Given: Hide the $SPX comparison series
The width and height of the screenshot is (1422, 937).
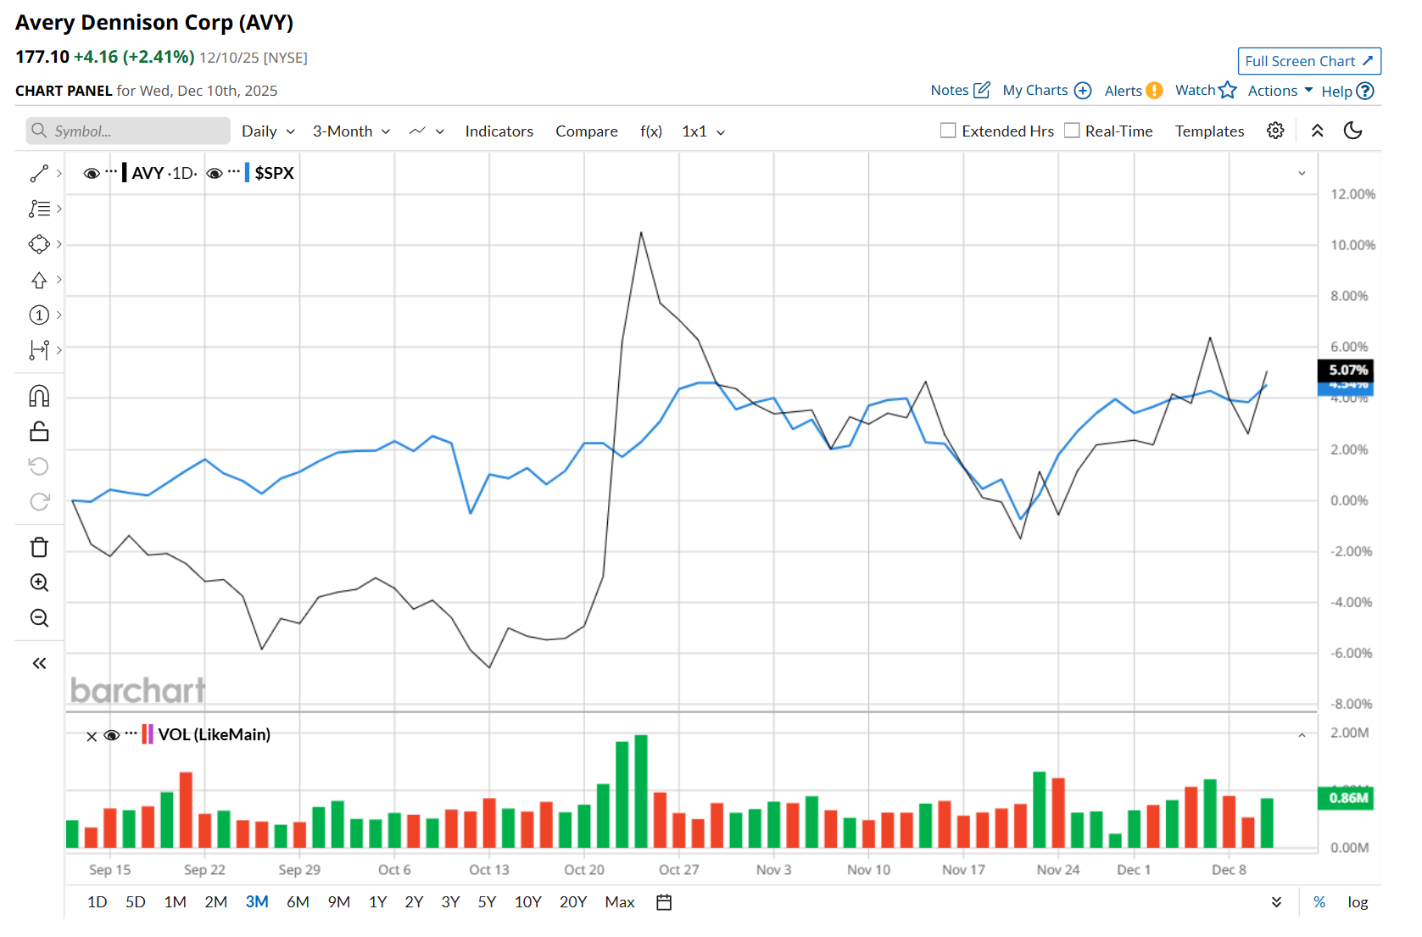Looking at the screenshot, I should click(x=215, y=173).
